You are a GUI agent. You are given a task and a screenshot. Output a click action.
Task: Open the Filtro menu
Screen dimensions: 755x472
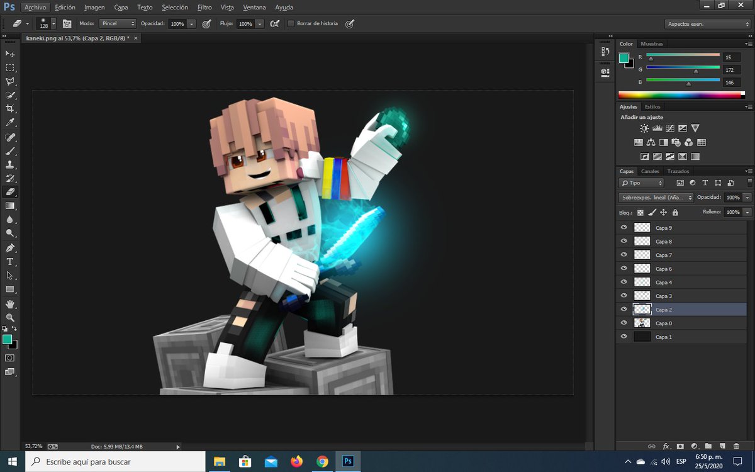[x=205, y=8]
